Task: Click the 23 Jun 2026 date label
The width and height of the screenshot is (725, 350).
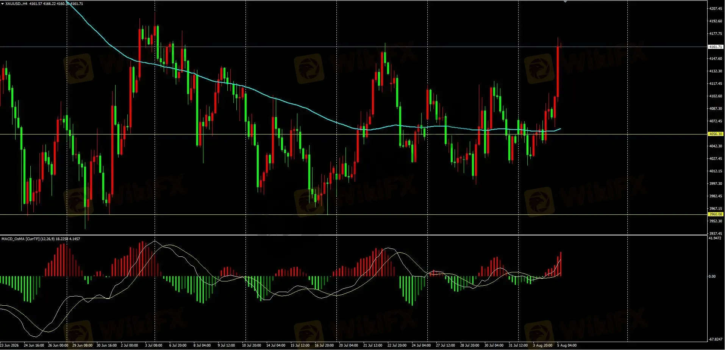Action: (x=9, y=345)
